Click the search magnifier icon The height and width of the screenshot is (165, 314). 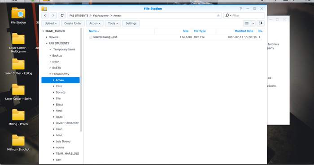click(227, 15)
